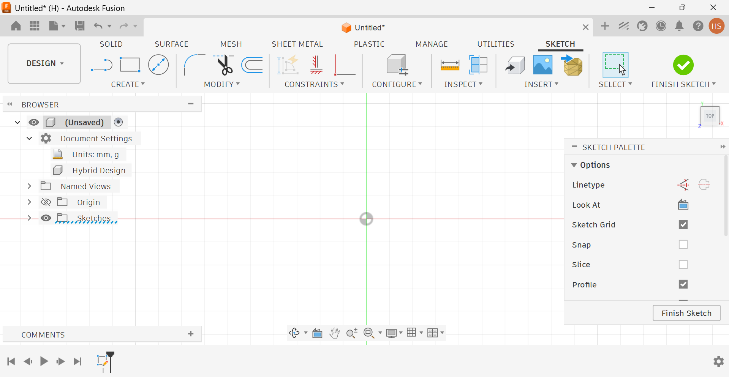729x377 pixels.
Task: Select the Fillet tool
Action: (195, 65)
